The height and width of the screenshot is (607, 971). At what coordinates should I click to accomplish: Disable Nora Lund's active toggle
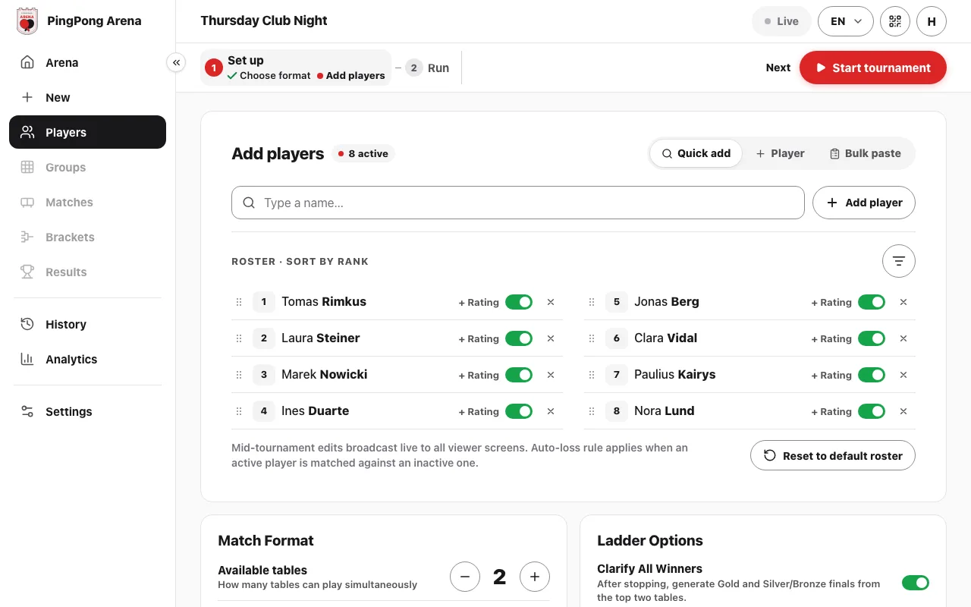coord(872,411)
